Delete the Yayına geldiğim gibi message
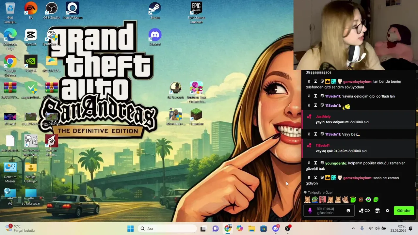Image resolution: width=418 pixels, height=235 pixels. (309, 96)
